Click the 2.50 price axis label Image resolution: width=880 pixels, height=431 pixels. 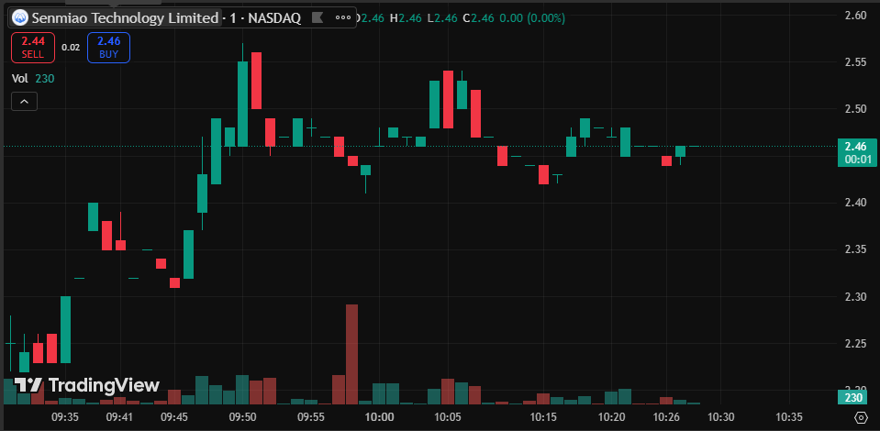point(856,109)
